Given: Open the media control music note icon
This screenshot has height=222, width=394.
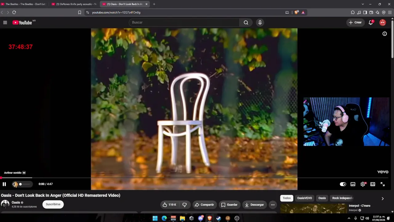Looking at the screenshot, I should pyautogui.click(x=359, y=12).
